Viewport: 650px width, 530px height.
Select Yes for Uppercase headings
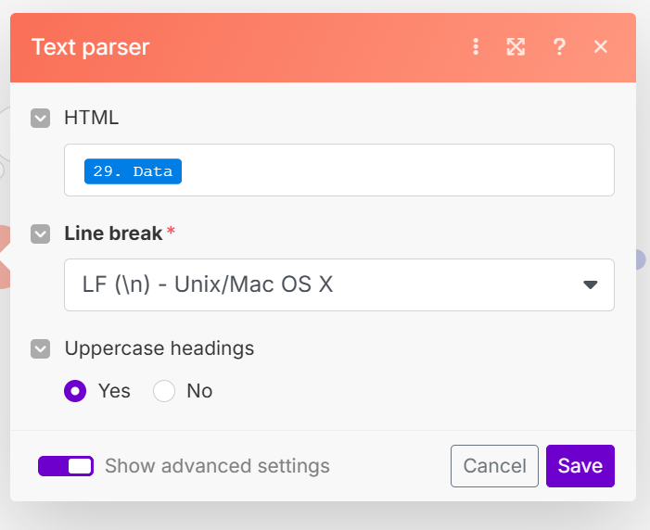[x=75, y=391]
